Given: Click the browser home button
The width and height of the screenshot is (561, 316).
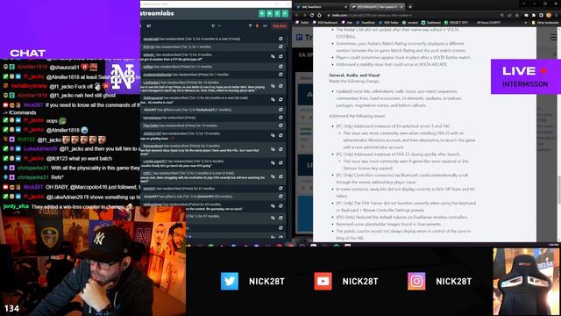Looking at the screenshot, I should pyautogui.click(x=319, y=16).
